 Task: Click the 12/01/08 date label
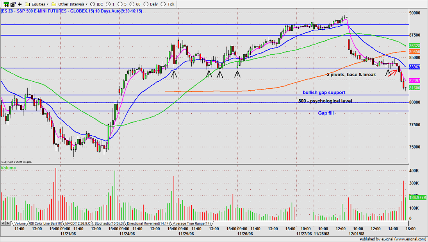[357, 234]
